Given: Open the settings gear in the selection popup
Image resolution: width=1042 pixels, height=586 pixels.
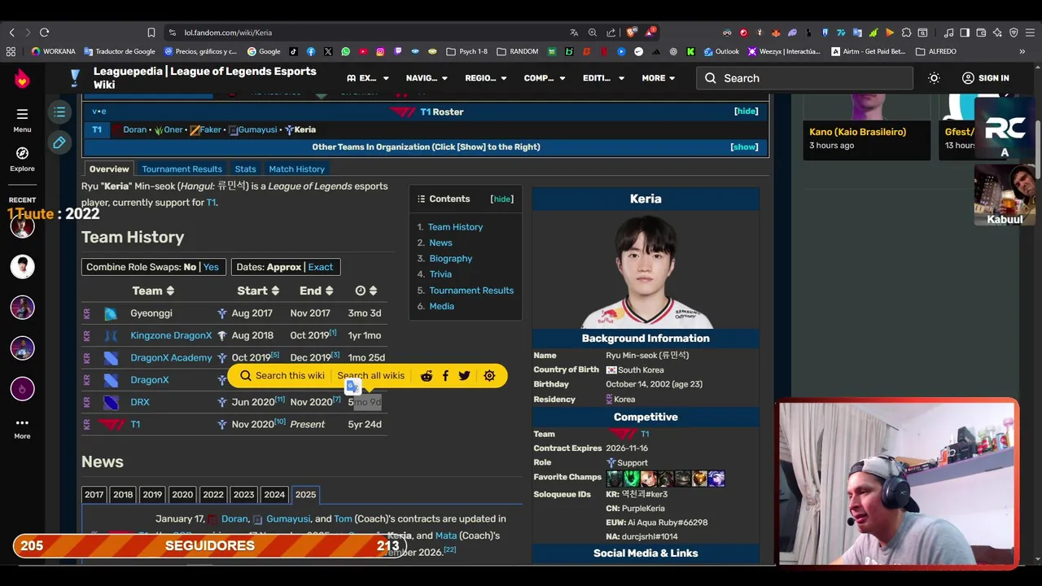Looking at the screenshot, I should pos(489,376).
